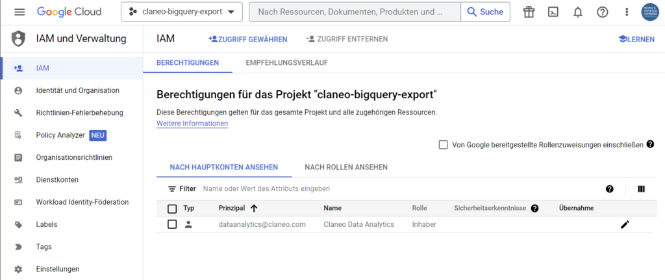The width and height of the screenshot is (665, 280).
Task: Toggle the select-all header checkbox
Action: click(172, 209)
